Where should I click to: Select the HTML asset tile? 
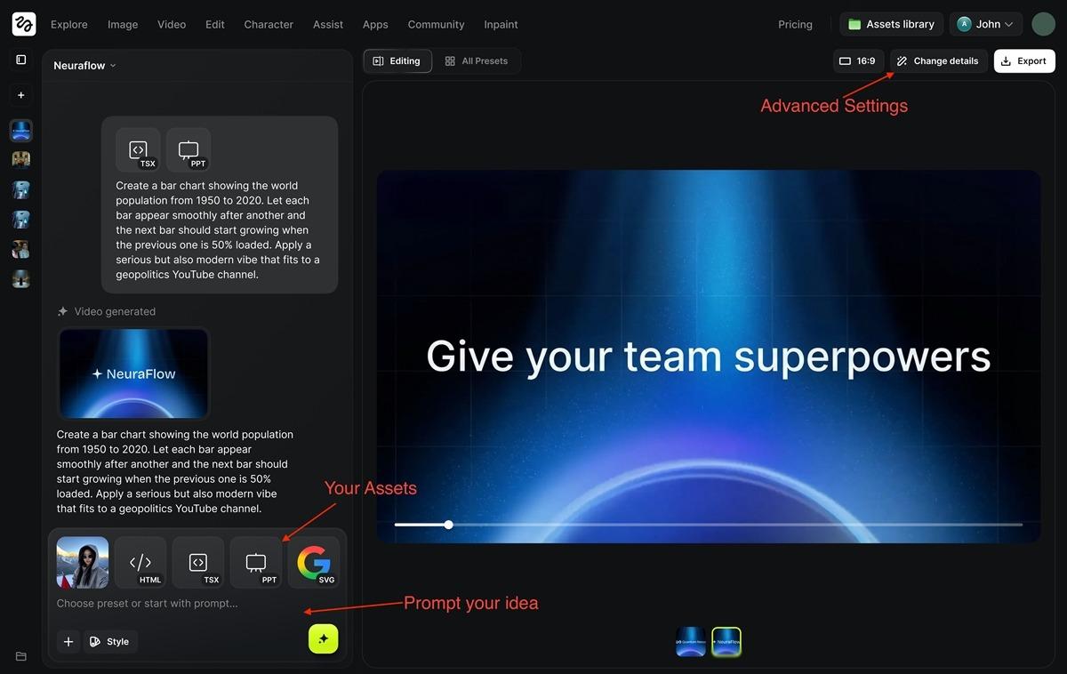tap(140, 562)
